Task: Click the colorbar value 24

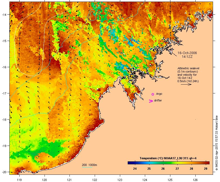Action: [135, 169]
